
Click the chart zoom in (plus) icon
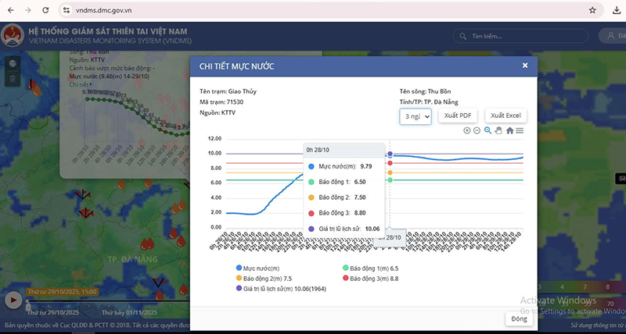467,130
